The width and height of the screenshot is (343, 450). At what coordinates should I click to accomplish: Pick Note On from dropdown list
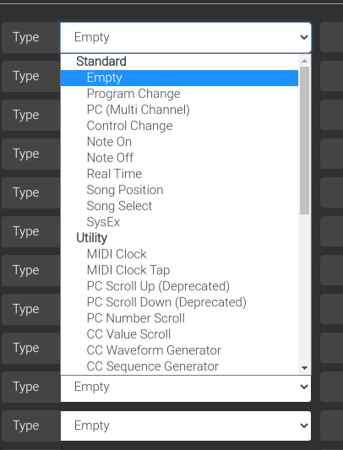pyautogui.click(x=179, y=142)
